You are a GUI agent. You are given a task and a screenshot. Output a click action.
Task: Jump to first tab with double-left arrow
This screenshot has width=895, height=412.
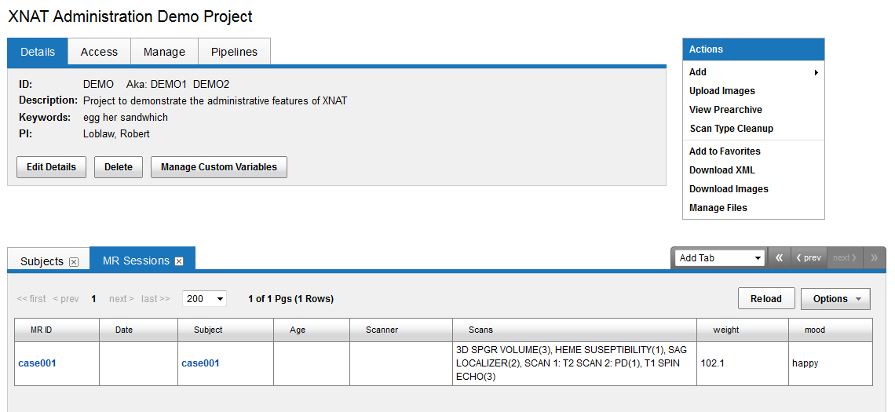(779, 257)
